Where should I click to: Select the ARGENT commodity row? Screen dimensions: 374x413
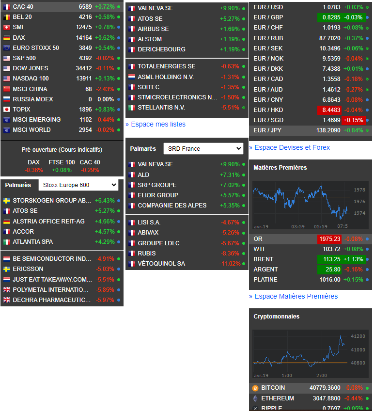311,270
